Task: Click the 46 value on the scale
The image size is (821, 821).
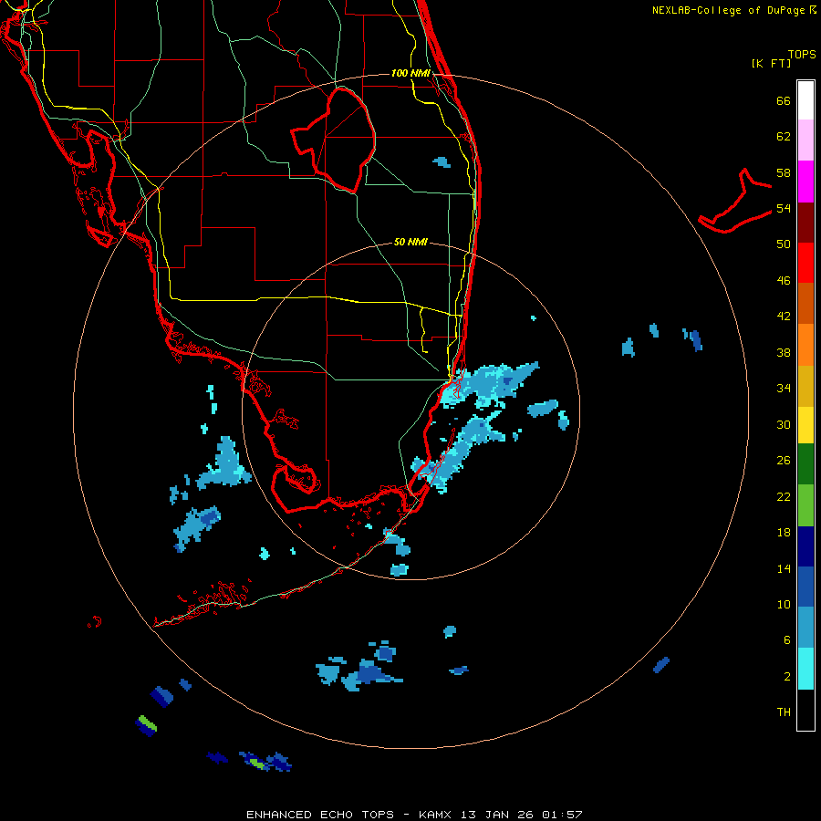Action: click(784, 281)
